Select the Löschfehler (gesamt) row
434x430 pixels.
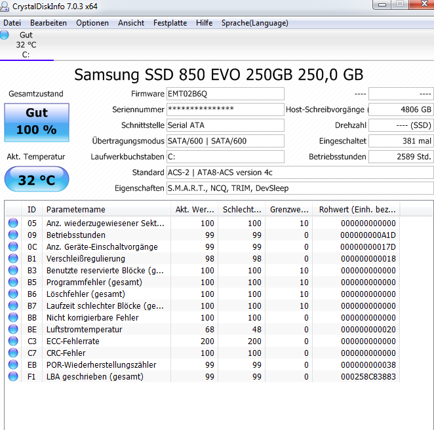203,294
